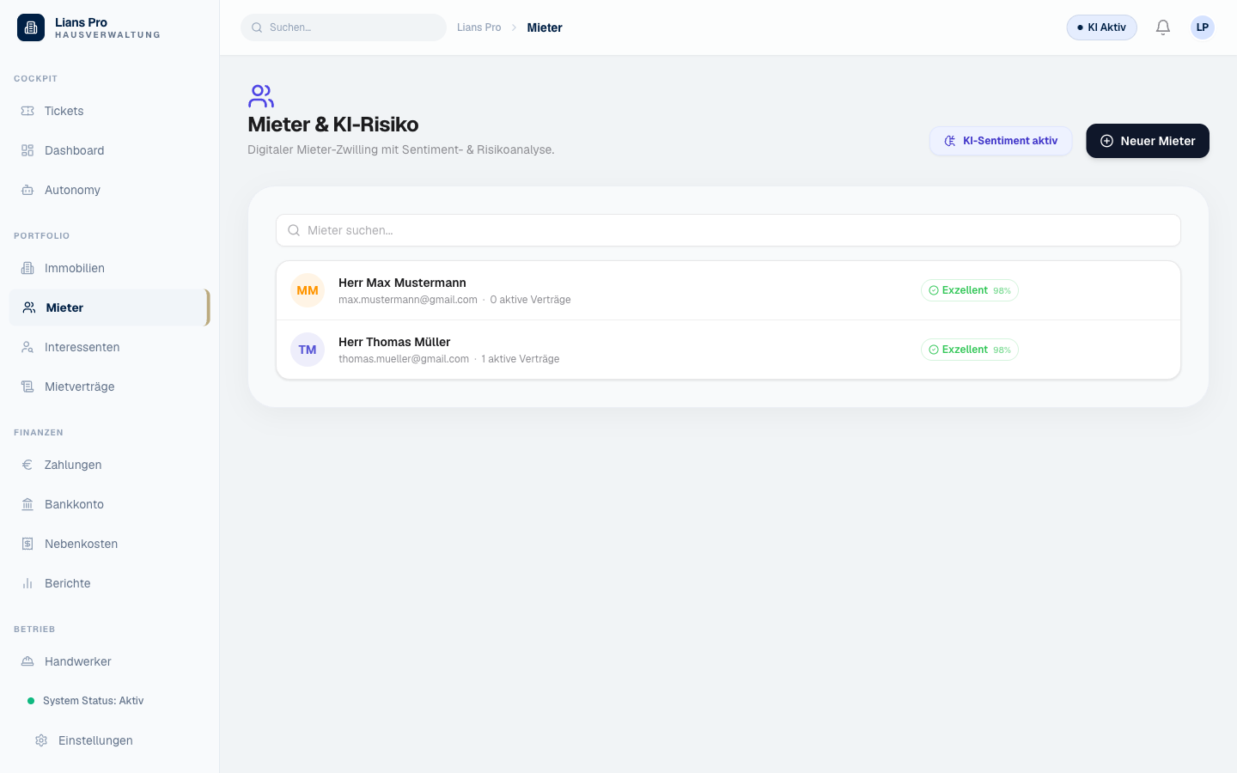Click the Lians Pro breadcrumb link
Image resolution: width=1237 pixels, height=773 pixels.
point(478,27)
